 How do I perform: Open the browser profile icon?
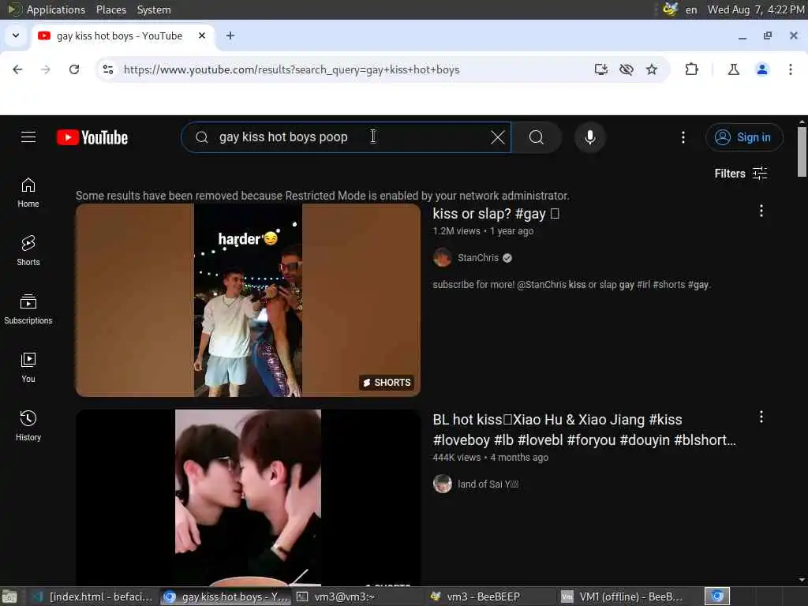762,69
